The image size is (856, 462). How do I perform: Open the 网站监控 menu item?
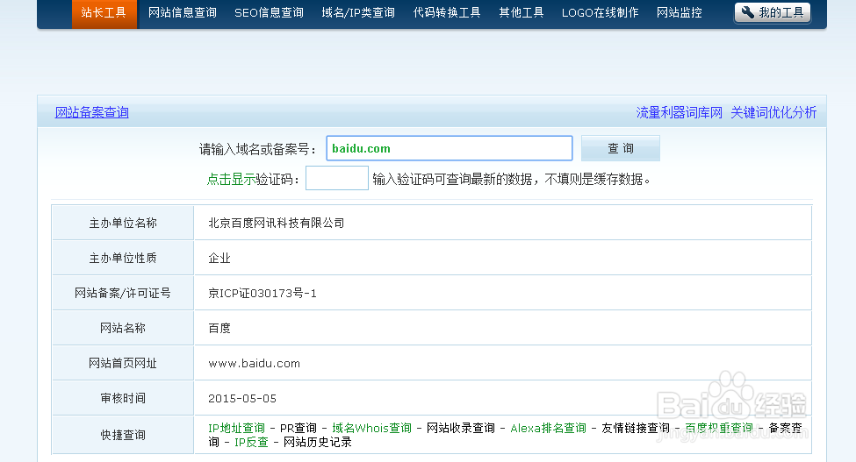click(680, 12)
